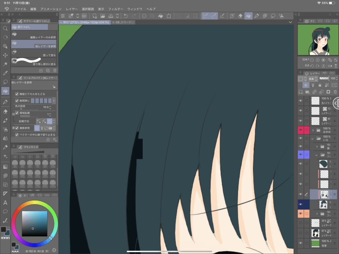Select the Lasso selection tool
Screen dimensions: 339x254
point(5,82)
